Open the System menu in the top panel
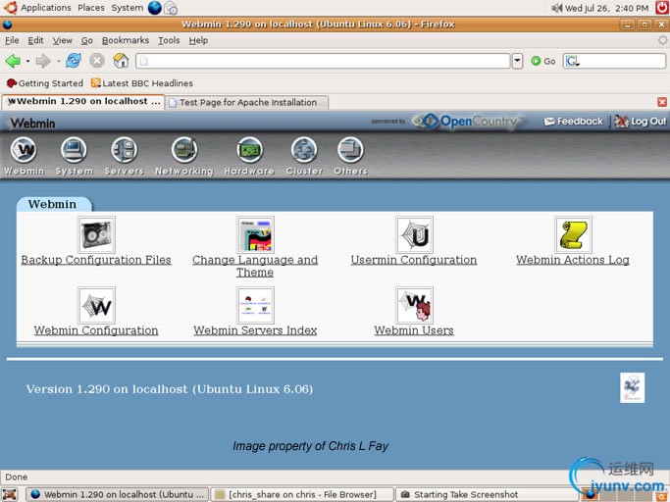Image resolution: width=670 pixels, height=502 pixels. [x=127, y=8]
